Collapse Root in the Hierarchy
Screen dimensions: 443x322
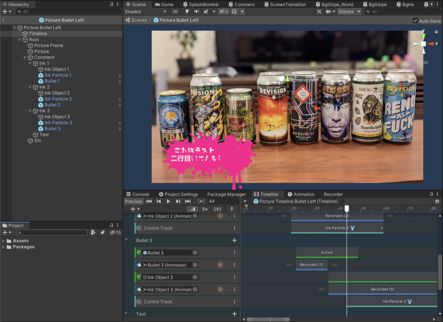click(20, 39)
